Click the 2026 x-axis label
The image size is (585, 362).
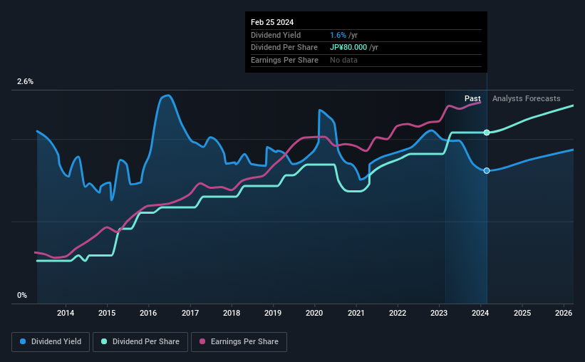tap(564, 313)
